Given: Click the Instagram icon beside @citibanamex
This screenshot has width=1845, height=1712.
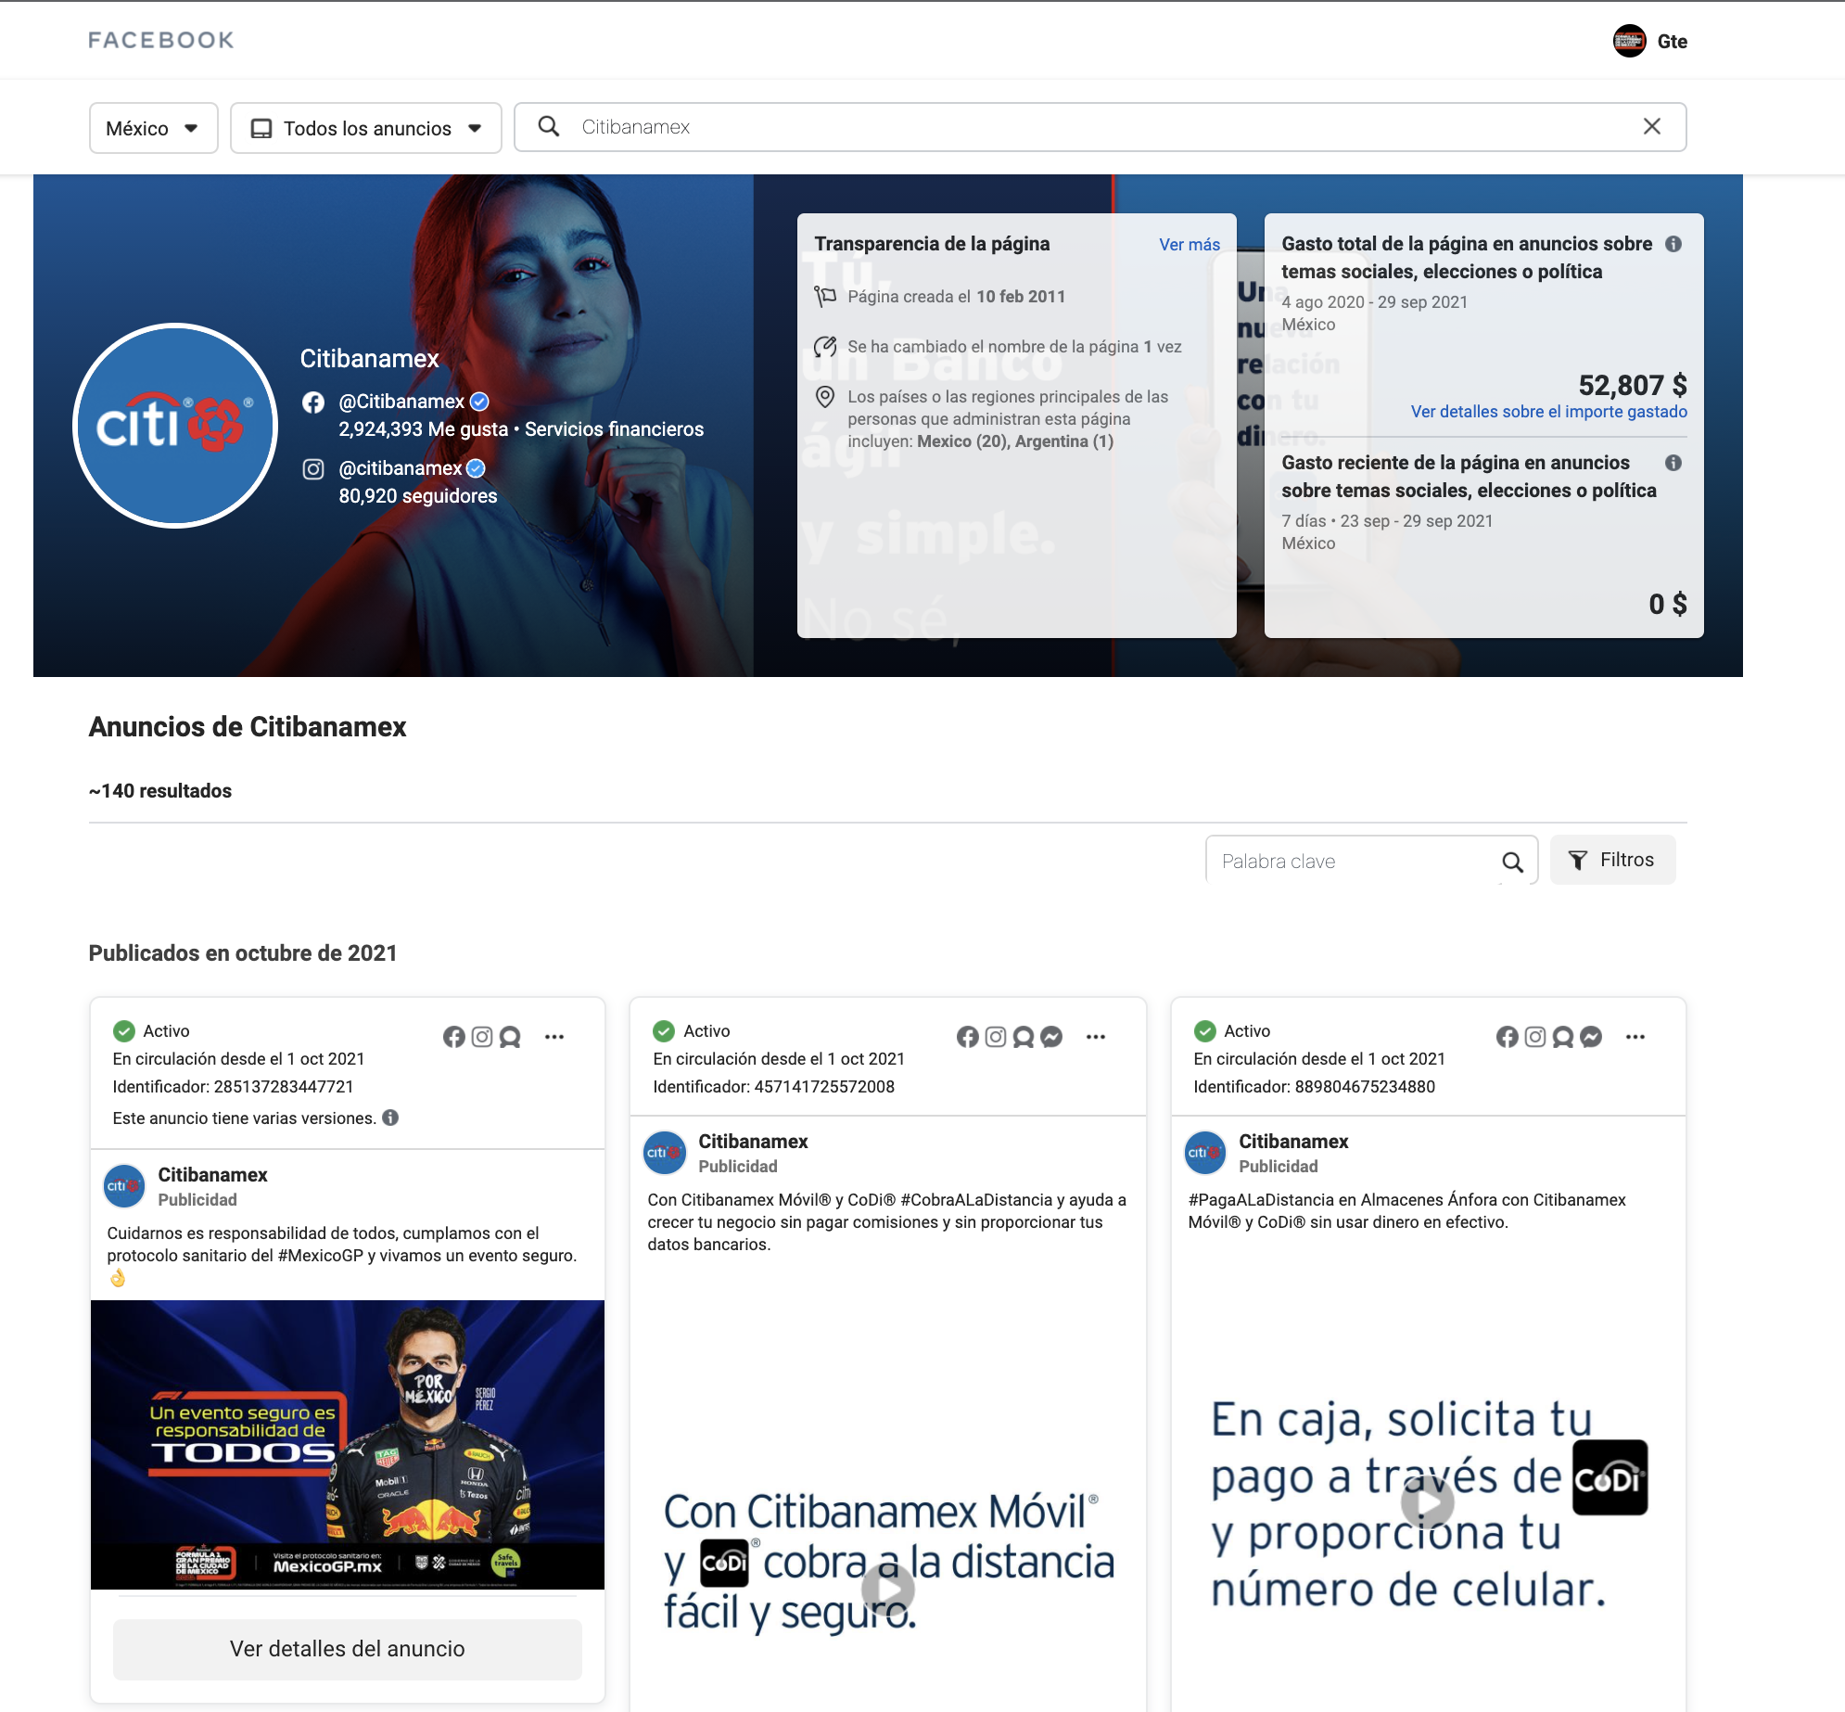Looking at the screenshot, I should tap(313, 469).
